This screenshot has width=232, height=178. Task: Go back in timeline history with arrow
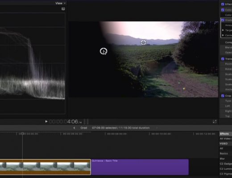(74, 128)
